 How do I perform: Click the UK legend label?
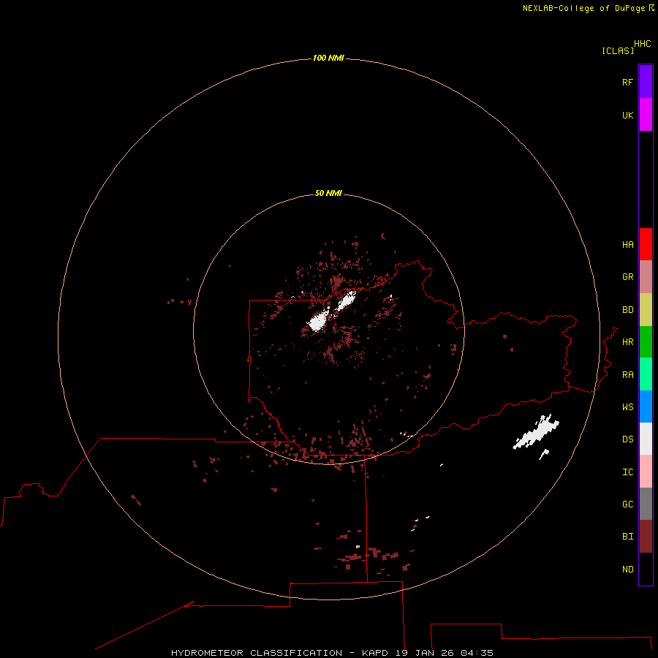[627, 115]
